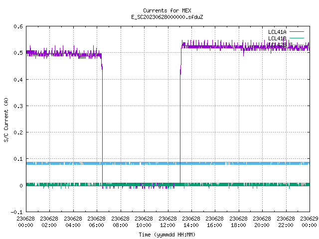Click the x-axis label 'Time (yymmdd HH:MM)'
The image size is (319, 239).
tap(167, 235)
